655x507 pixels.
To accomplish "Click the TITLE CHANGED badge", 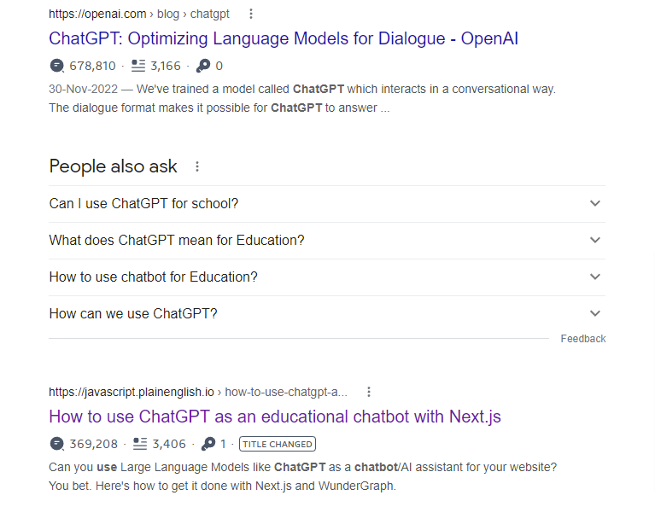I will pos(278,444).
